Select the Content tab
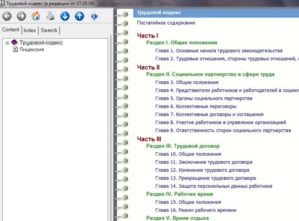Screen dimensions: 299x221 coord(11,30)
